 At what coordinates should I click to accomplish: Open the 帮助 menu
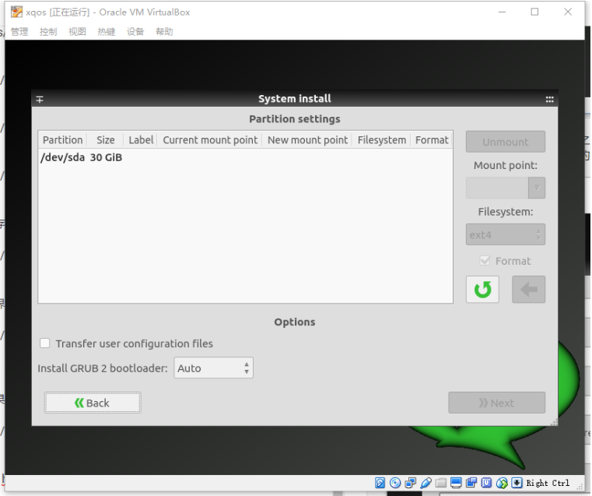tap(164, 32)
